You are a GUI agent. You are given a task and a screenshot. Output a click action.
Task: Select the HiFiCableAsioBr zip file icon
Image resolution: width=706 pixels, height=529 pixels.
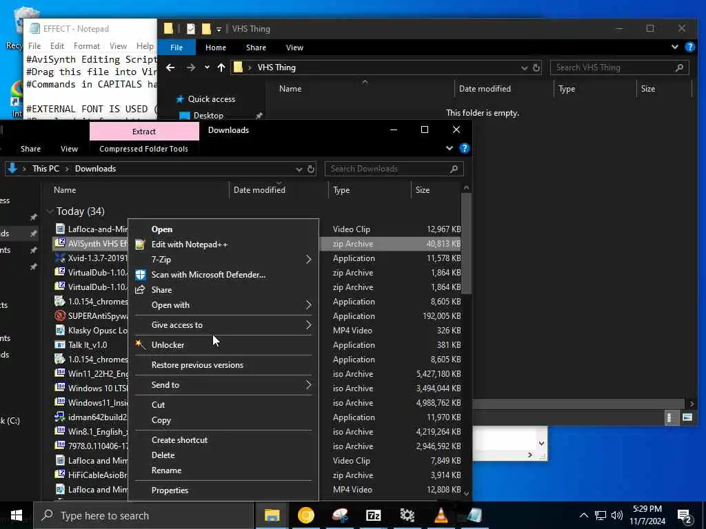(60, 474)
